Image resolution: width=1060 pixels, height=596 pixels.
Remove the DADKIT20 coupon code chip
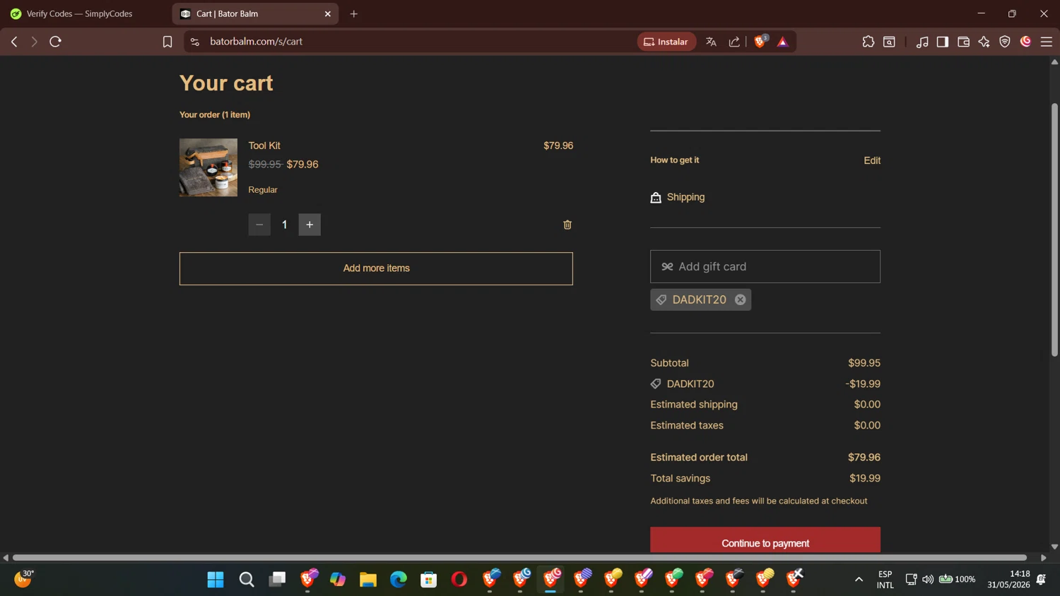pyautogui.click(x=740, y=299)
